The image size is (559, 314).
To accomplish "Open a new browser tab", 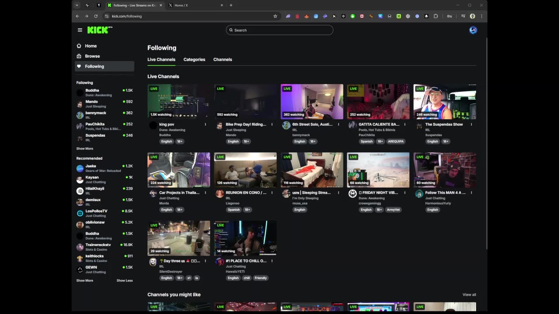I will point(231,5).
